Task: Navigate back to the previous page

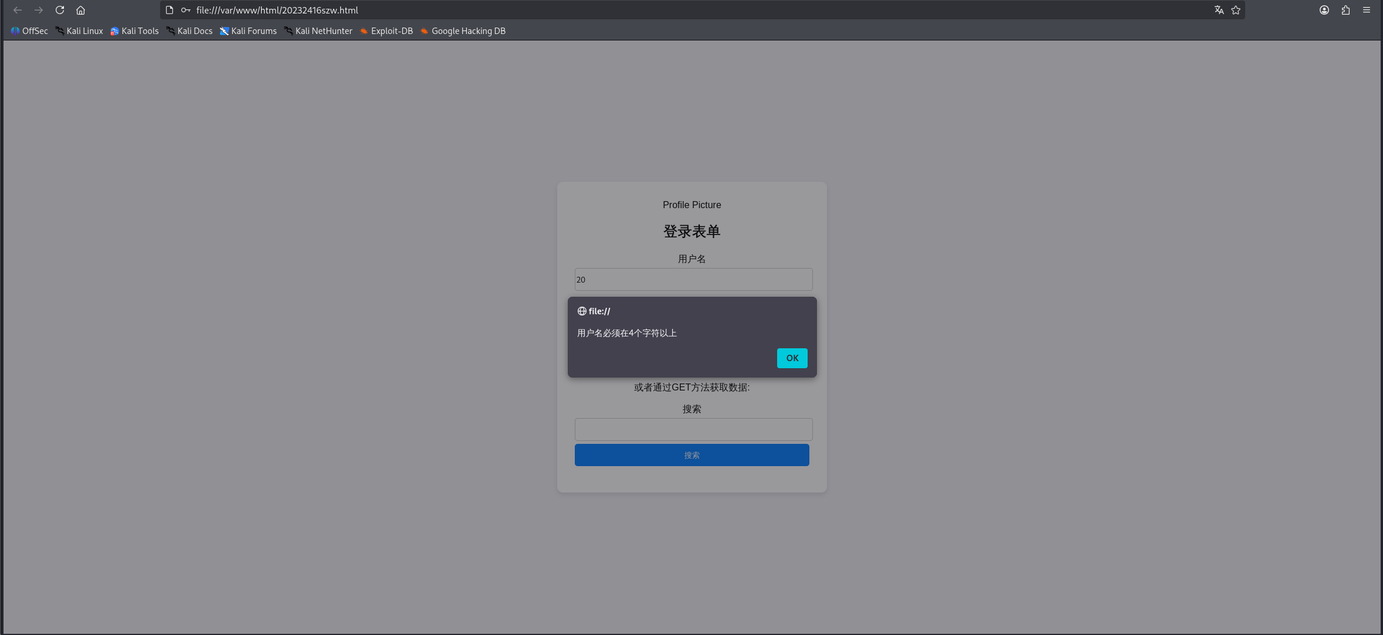Action: [x=17, y=10]
